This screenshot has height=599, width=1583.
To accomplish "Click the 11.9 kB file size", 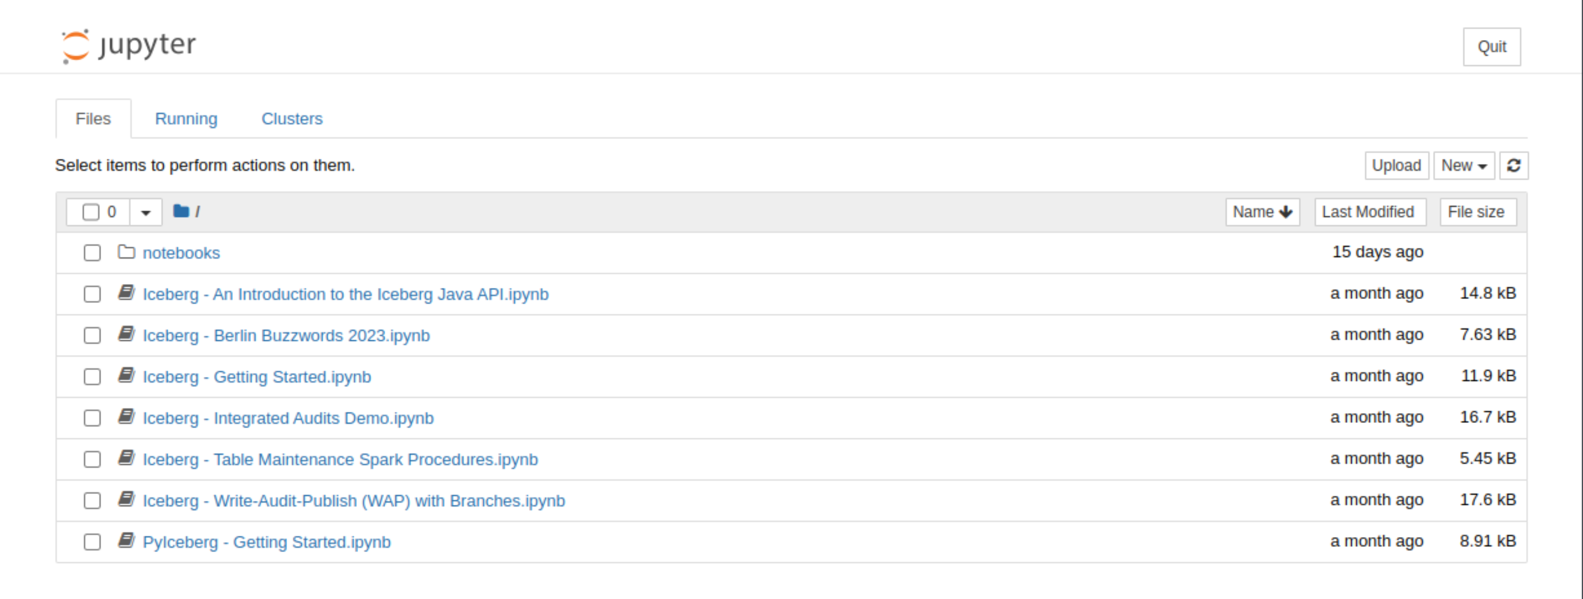I will pos(1488,375).
